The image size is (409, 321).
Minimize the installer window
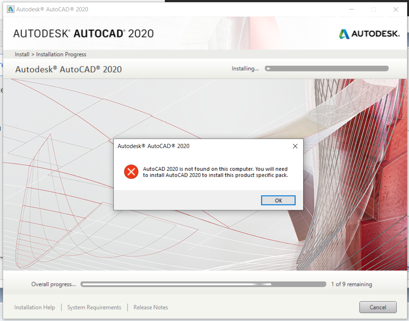pyautogui.click(x=351, y=9)
